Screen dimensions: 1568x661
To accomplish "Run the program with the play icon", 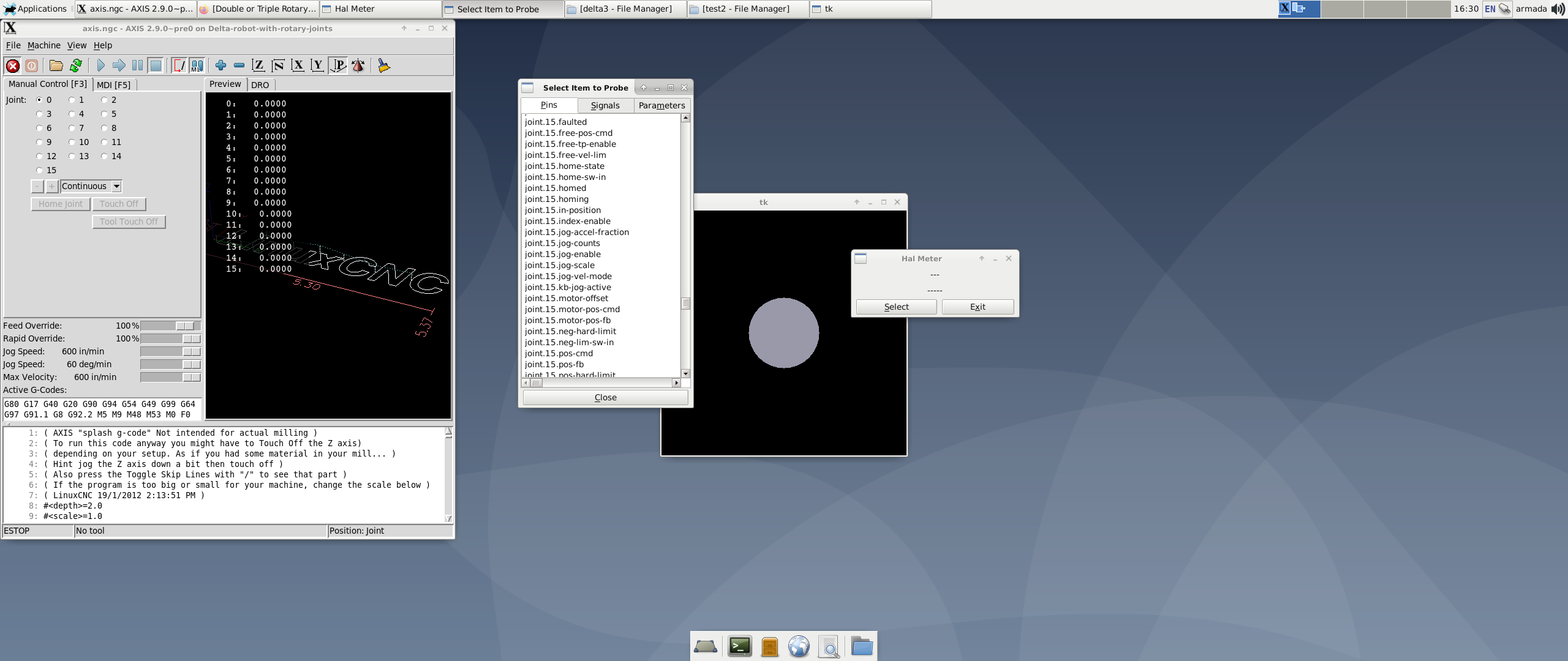I will click(x=100, y=65).
